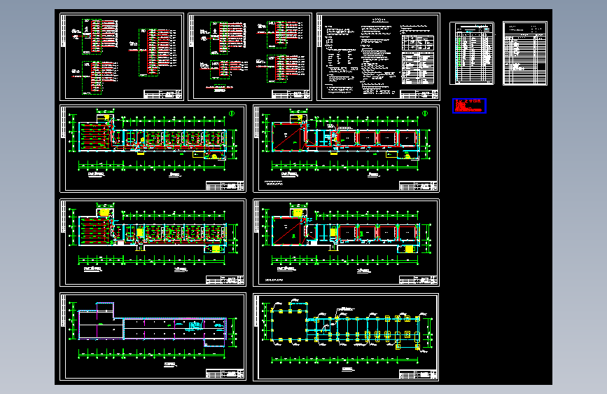Click the compass symbol on the red diagonal floor plan
607x394 pixels.
[425, 114]
